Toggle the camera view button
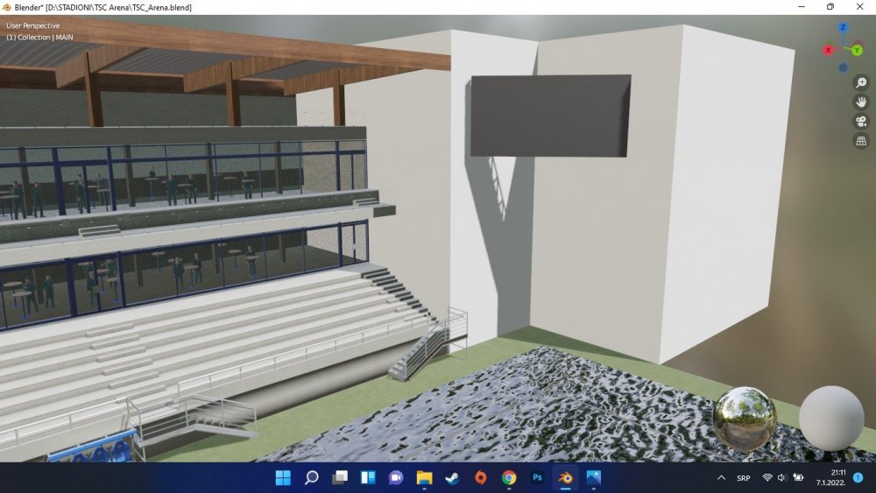 [861, 121]
